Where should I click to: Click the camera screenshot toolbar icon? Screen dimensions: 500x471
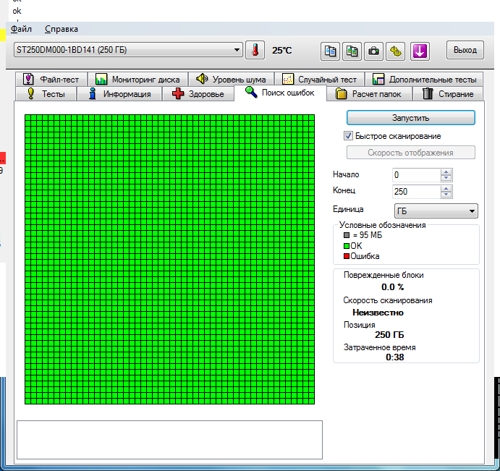pos(373,51)
